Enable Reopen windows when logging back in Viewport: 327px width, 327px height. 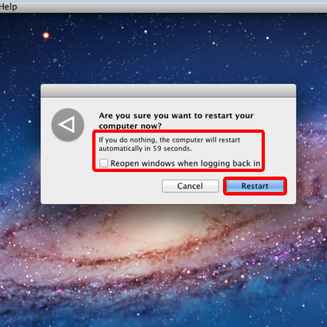pyautogui.click(x=103, y=163)
